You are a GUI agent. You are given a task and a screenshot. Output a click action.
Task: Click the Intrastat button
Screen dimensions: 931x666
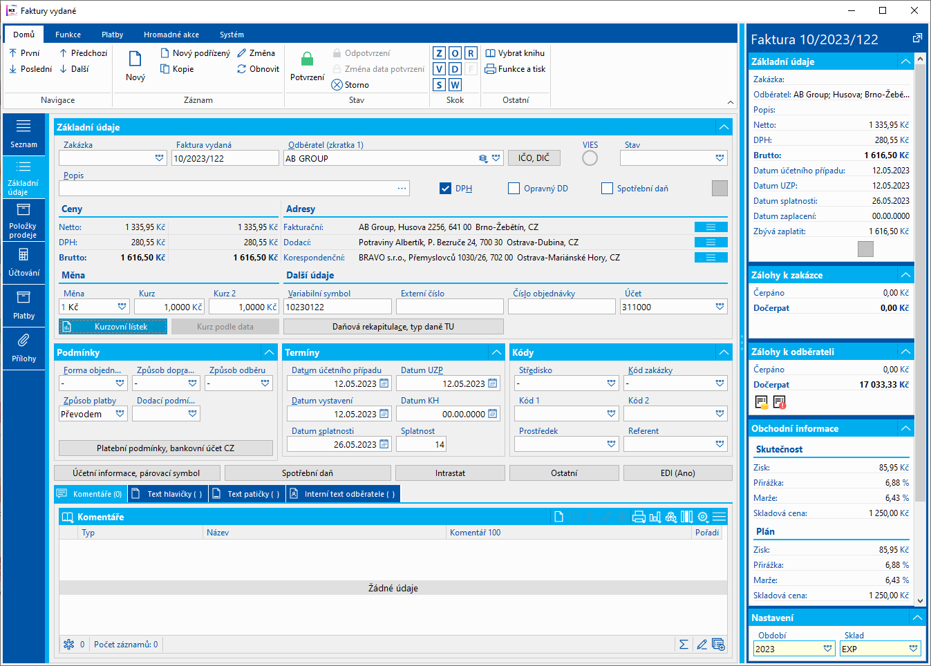450,473
